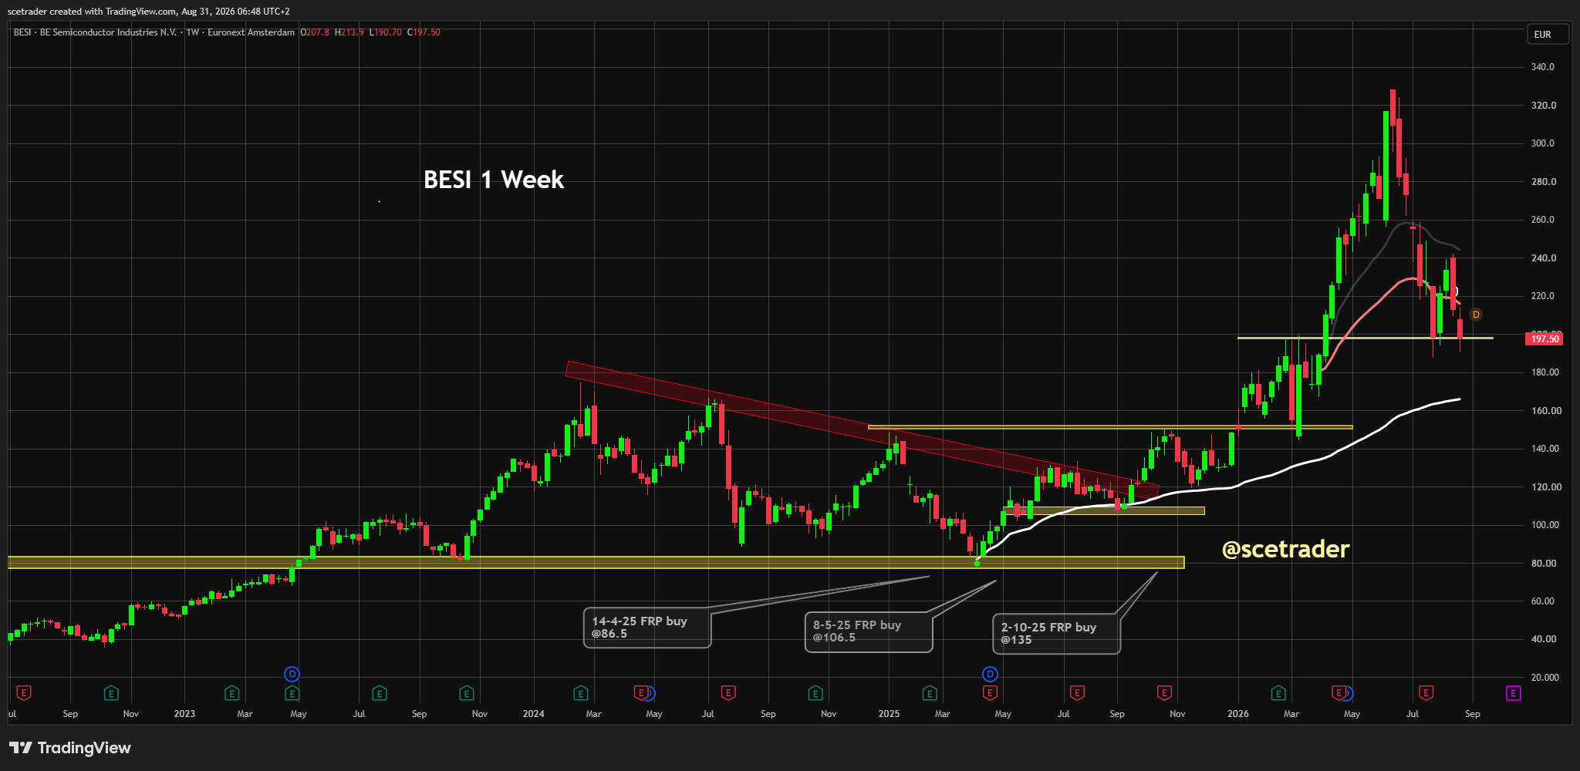The height and width of the screenshot is (771, 1580).
Task: Open the green earnings marker at February 2026
Action: click(x=1278, y=693)
